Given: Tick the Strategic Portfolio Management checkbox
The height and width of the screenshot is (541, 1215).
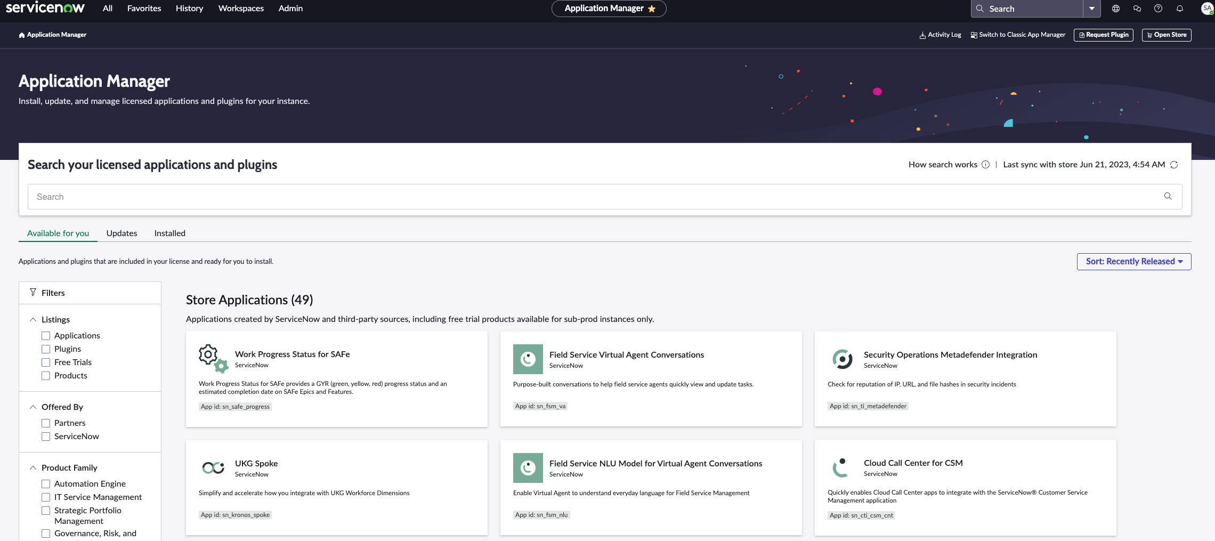Looking at the screenshot, I should tap(46, 511).
